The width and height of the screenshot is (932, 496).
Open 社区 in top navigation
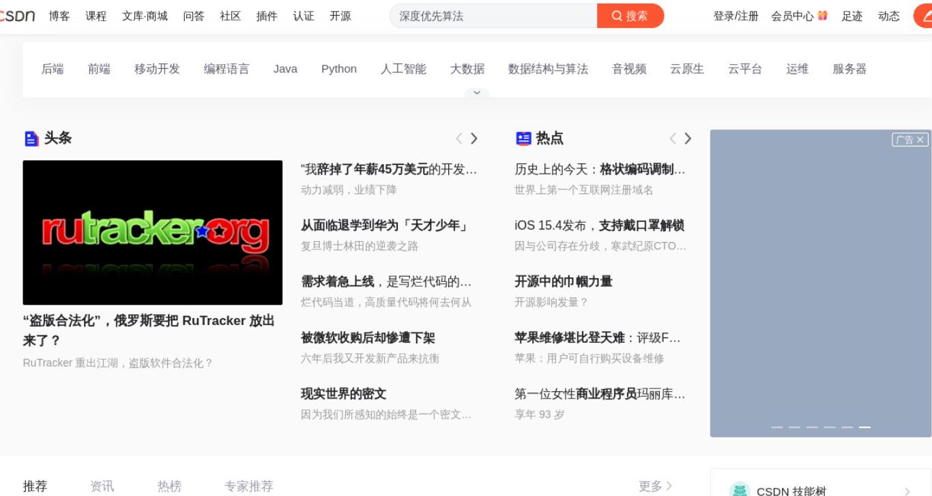(231, 16)
